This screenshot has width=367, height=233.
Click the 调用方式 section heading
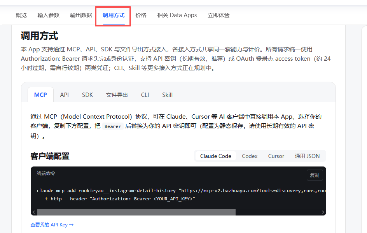point(39,36)
